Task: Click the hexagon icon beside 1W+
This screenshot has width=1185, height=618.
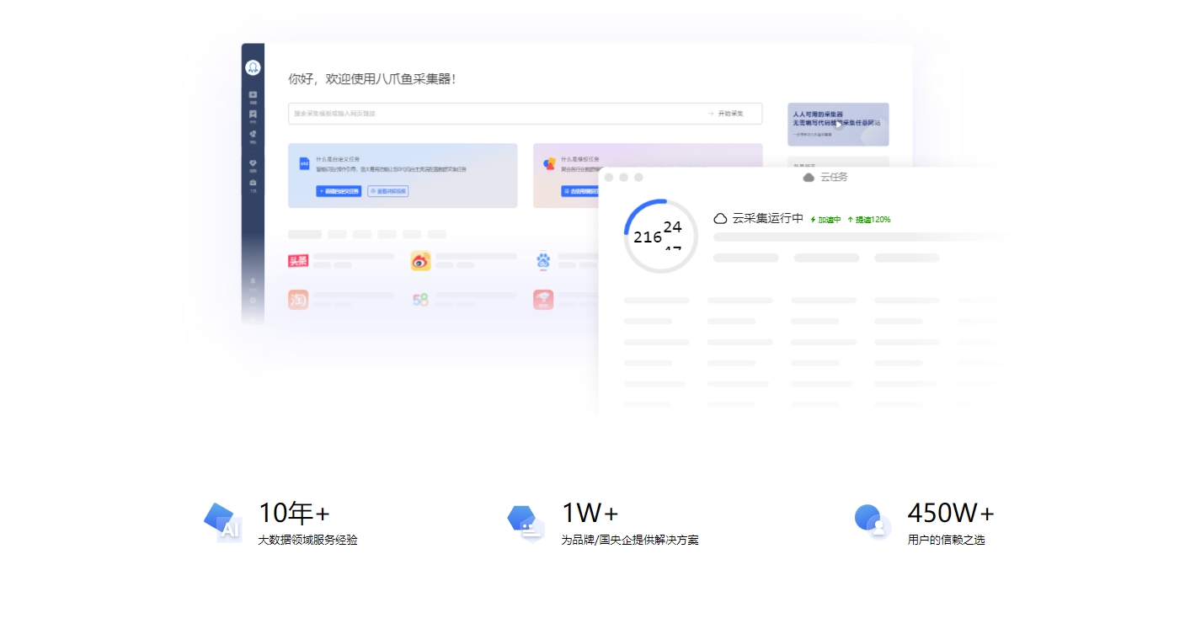Action: 526,522
